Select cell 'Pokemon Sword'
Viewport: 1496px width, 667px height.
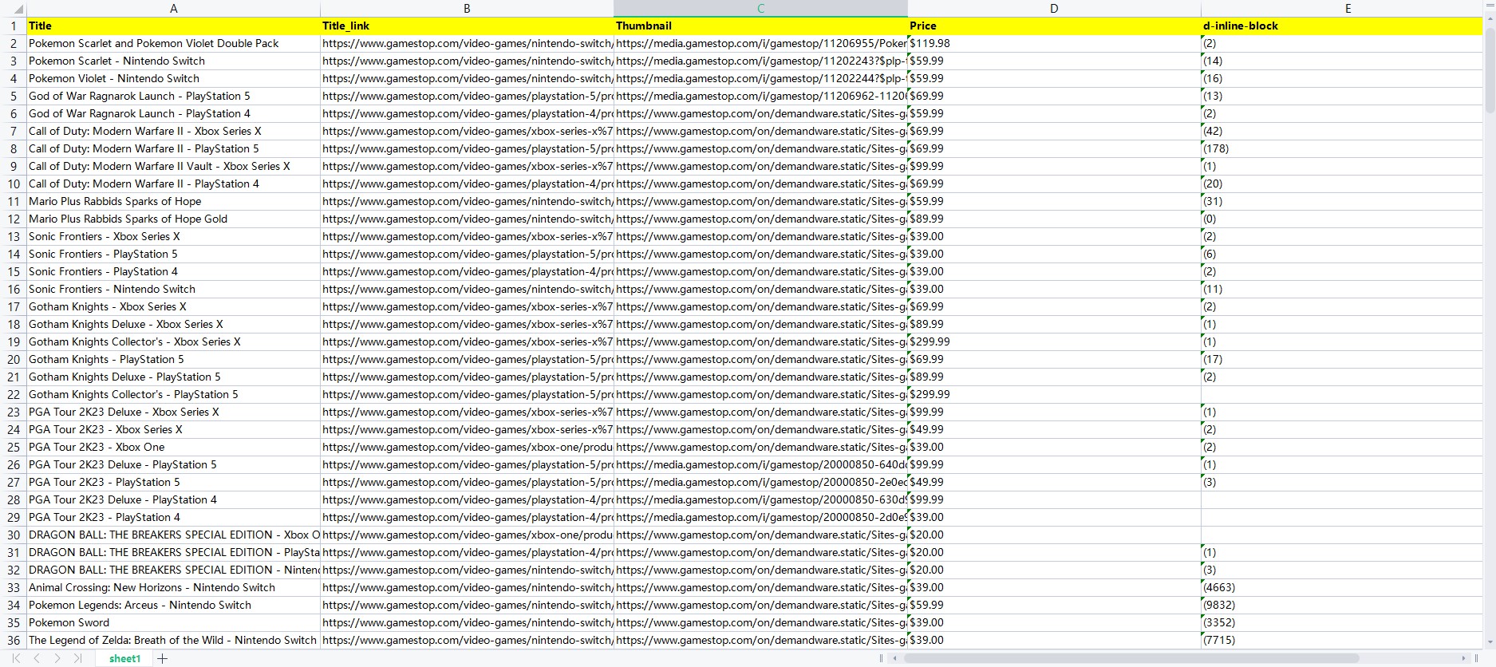point(174,622)
